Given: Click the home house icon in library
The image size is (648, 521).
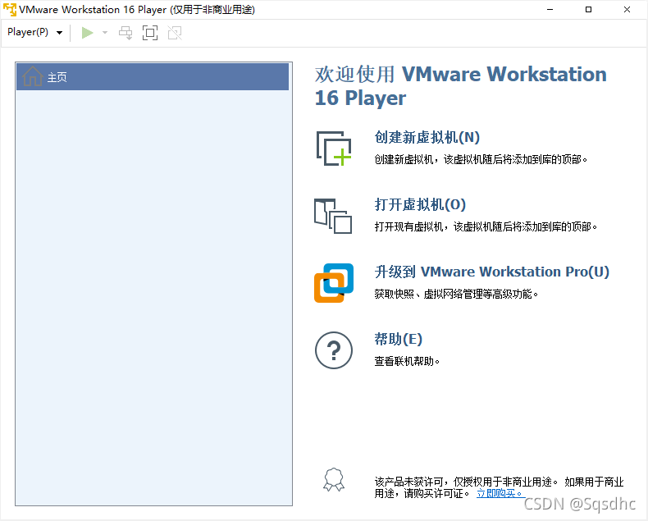Looking at the screenshot, I should point(32,76).
